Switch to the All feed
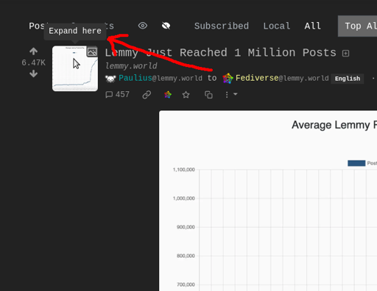Image resolution: width=377 pixels, height=291 pixels. tap(312, 26)
